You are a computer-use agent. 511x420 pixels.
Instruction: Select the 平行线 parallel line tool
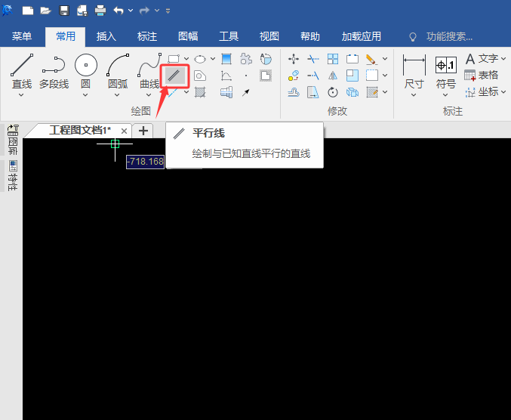click(174, 76)
